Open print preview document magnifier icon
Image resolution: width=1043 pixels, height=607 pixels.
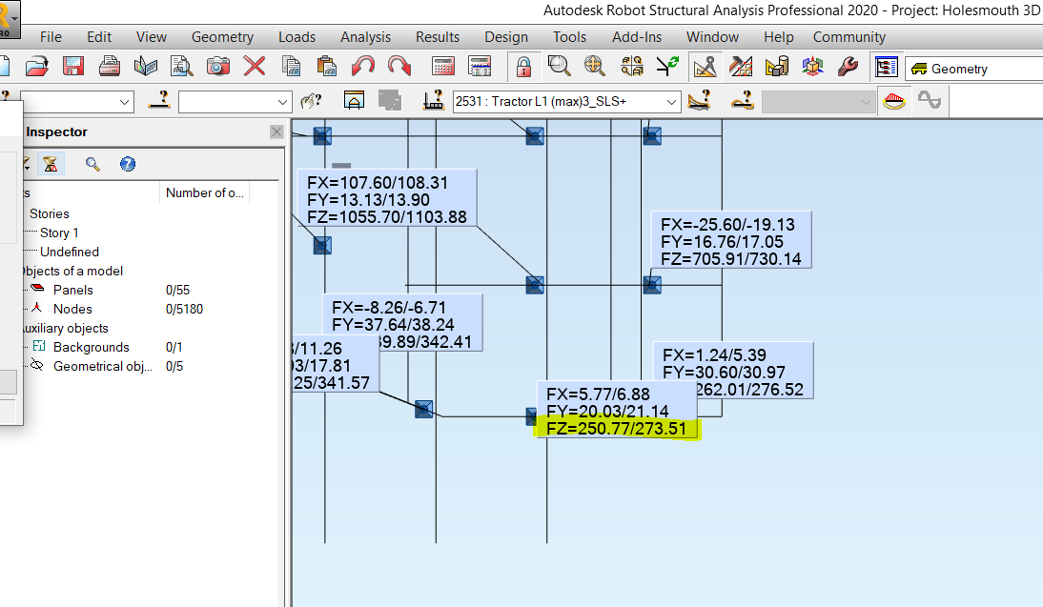pyautogui.click(x=181, y=67)
